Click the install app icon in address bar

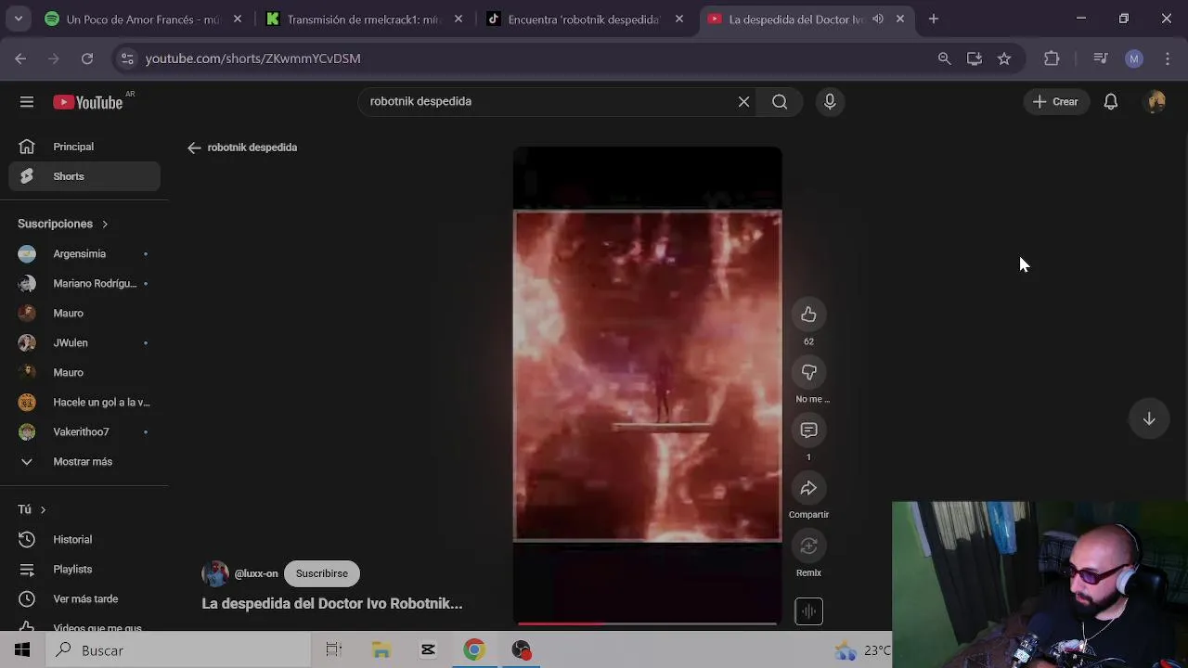click(x=974, y=58)
